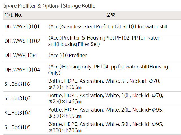
Task: Select catalog number DH.WWS10102
Action: pos(22,41)
